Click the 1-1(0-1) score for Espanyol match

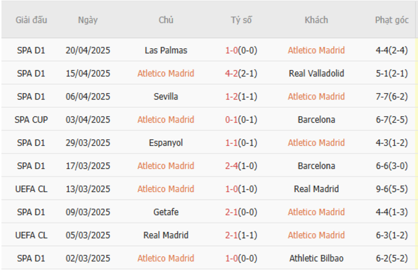241,143
